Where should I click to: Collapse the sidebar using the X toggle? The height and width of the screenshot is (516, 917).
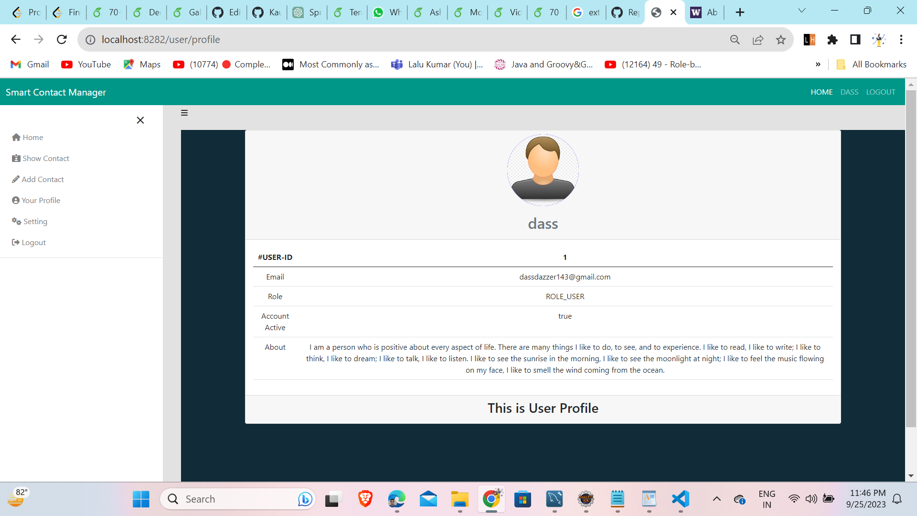(x=140, y=120)
